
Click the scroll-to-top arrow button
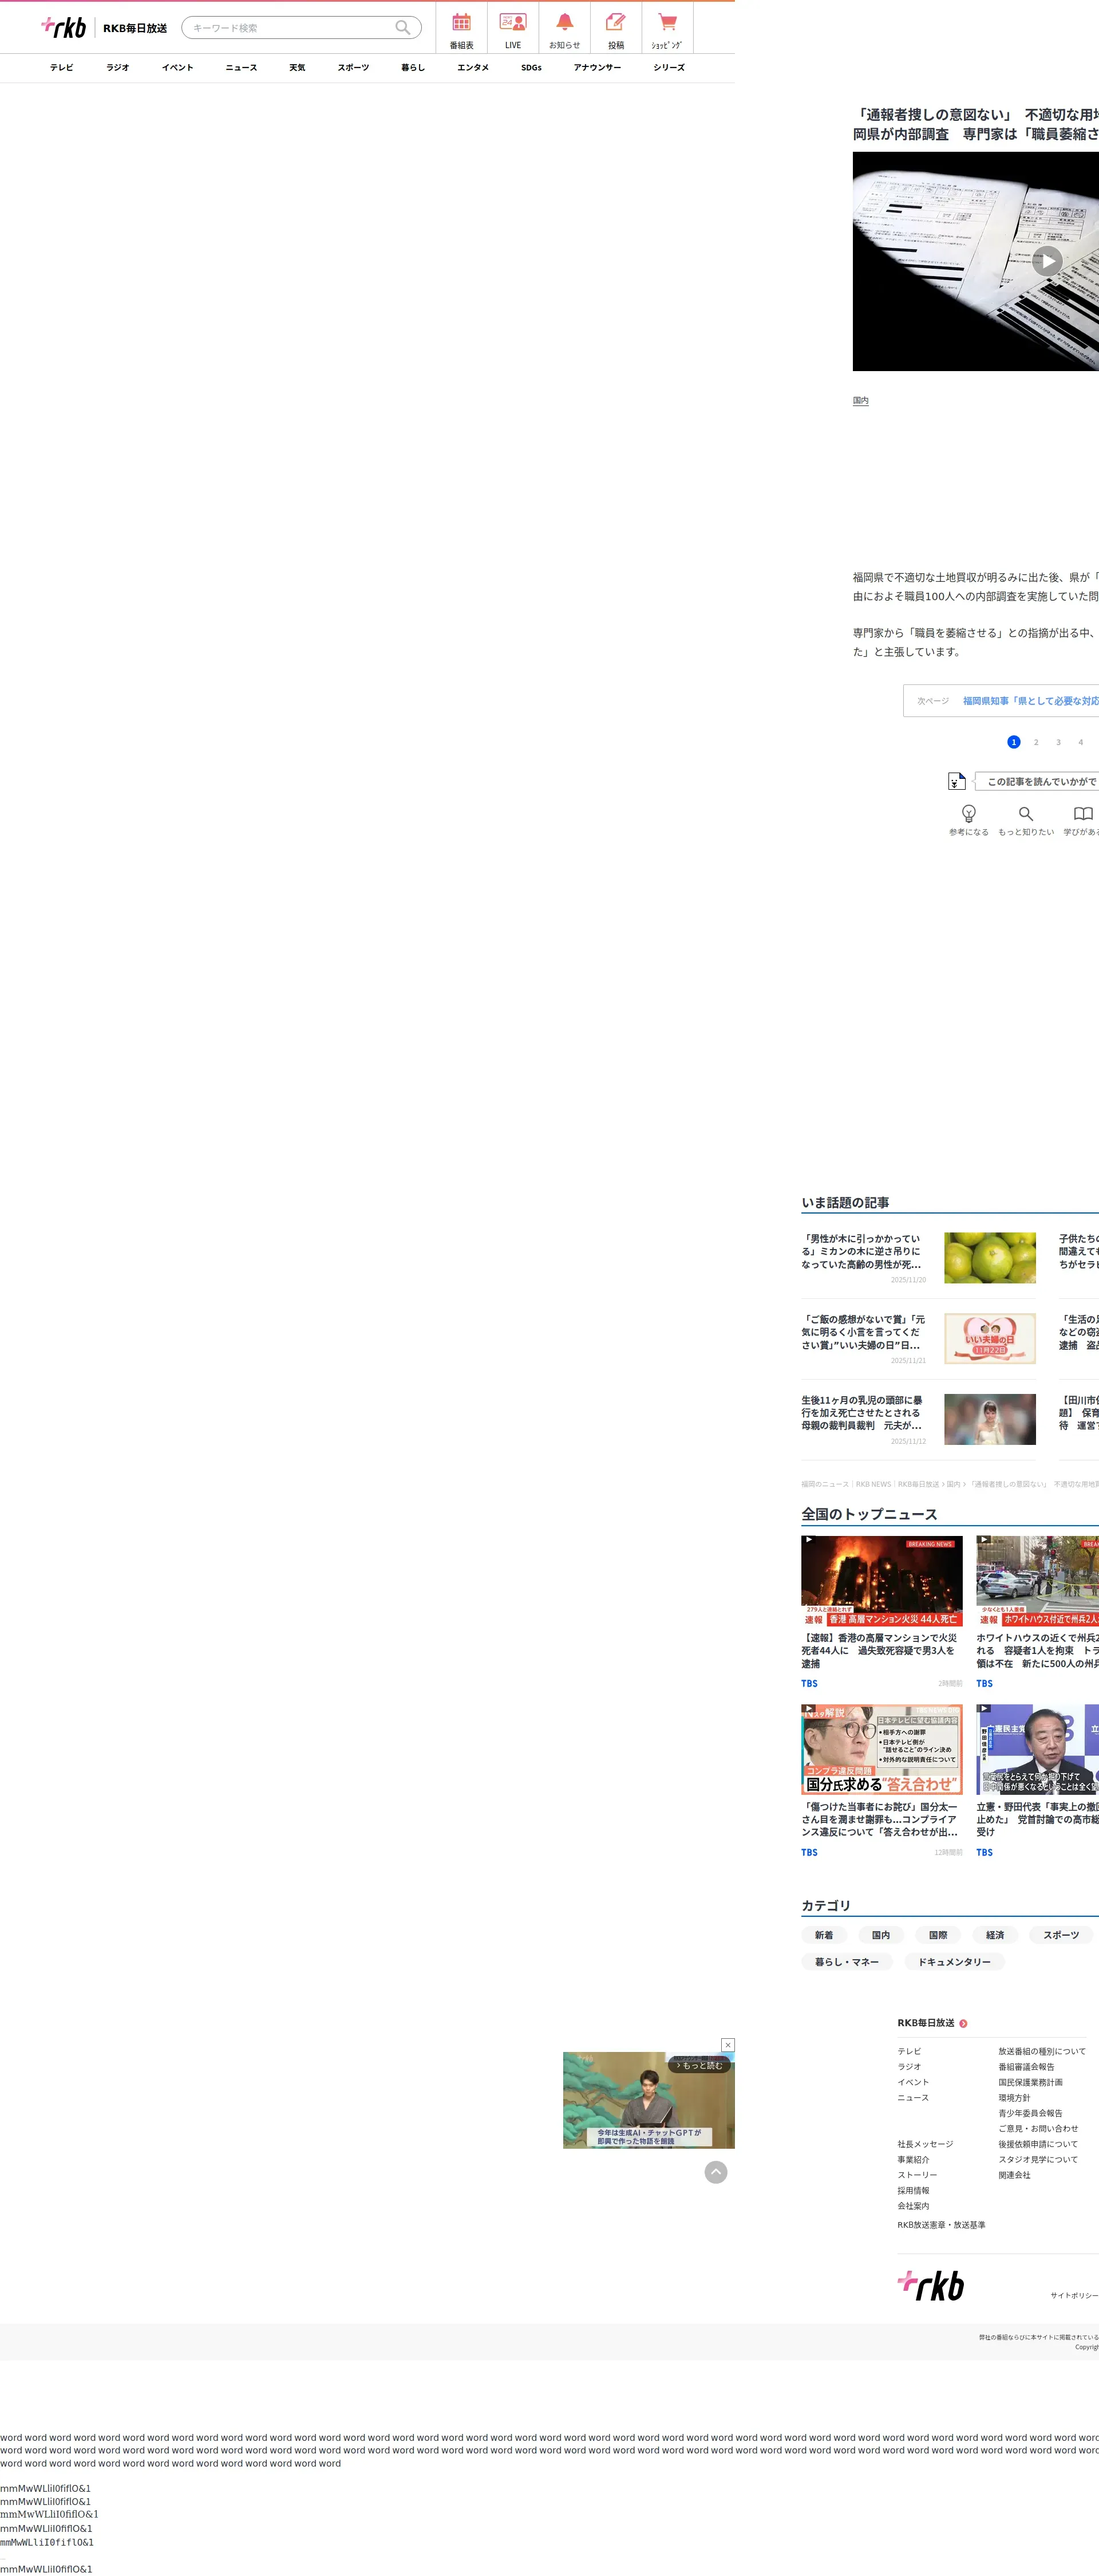[715, 2172]
